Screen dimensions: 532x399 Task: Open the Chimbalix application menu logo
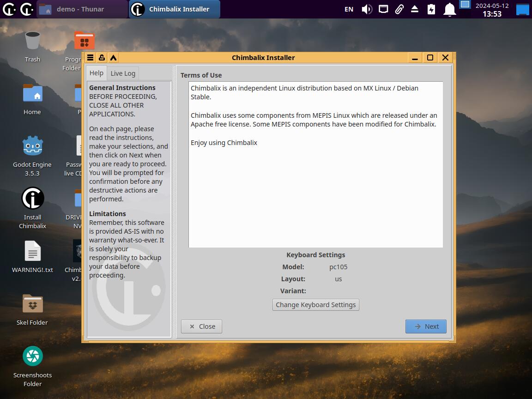point(9,9)
